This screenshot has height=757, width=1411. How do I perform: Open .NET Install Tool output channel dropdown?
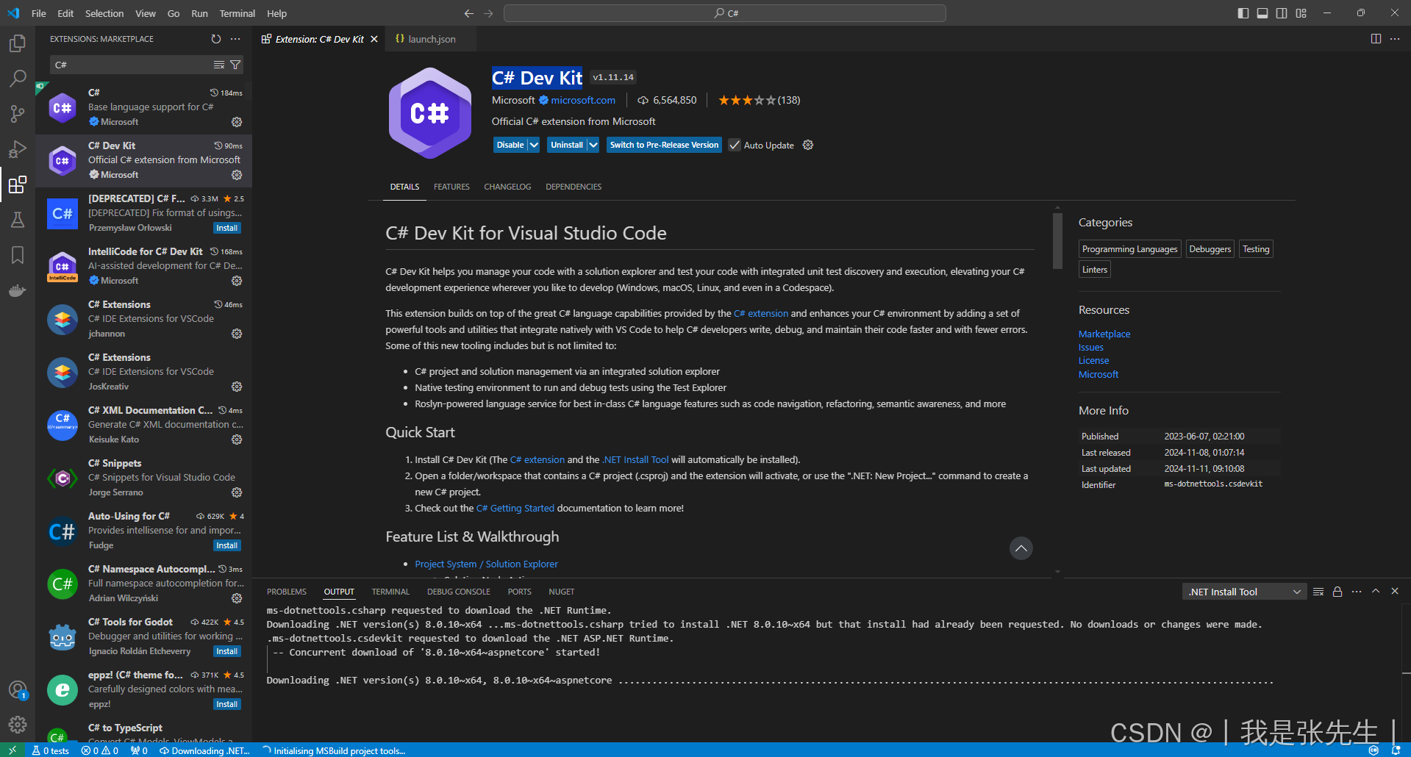click(x=1244, y=592)
